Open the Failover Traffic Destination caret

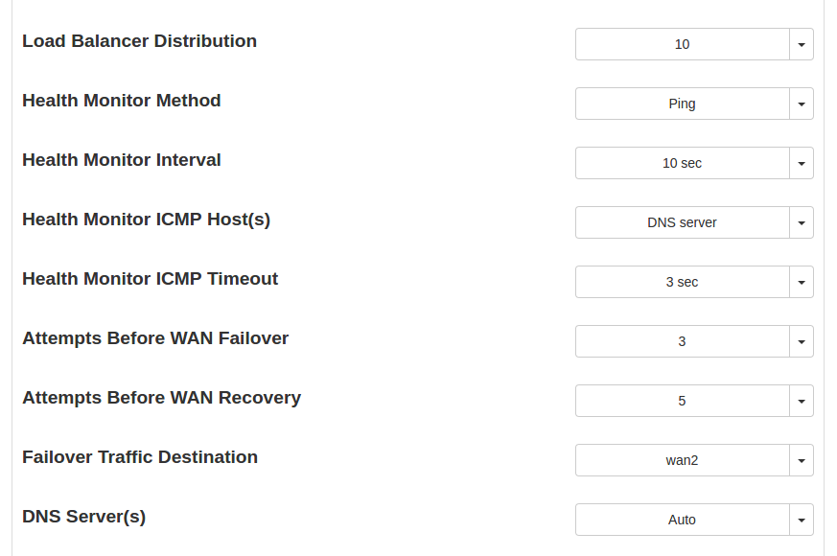[802, 460]
